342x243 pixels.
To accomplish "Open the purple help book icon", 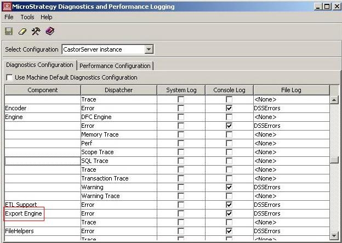I will pyautogui.click(x=50, y=31).
